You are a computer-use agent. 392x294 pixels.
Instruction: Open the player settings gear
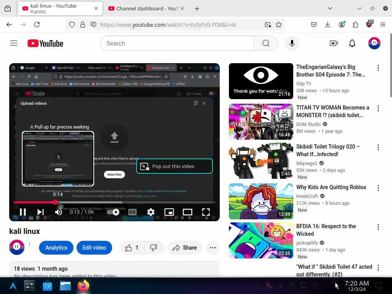(x=150, y=212)
